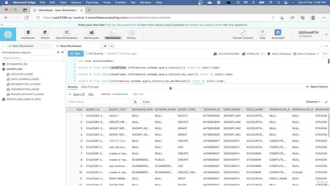
Task: Open the Select Database dropdown
Action: (x=279, y=54)
